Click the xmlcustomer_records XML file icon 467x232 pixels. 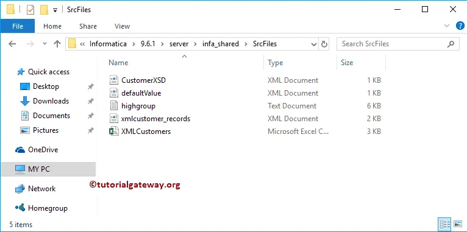114,119
